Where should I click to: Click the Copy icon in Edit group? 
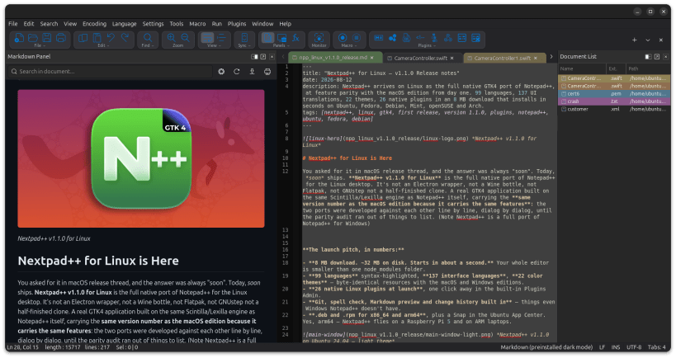(x=83, y=38)
